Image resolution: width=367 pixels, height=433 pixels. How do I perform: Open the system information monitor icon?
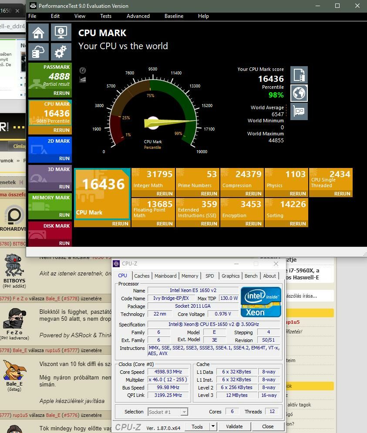point(61,32)
